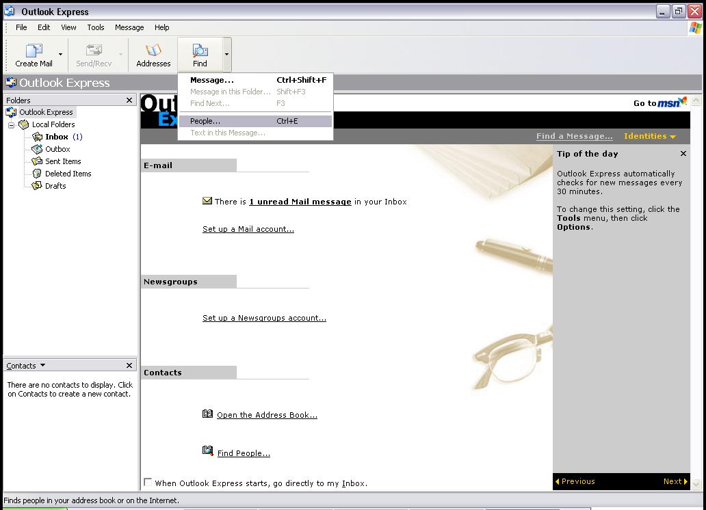Click the scrollbar up arrow
706x510 pixels.
coord(696,100)
